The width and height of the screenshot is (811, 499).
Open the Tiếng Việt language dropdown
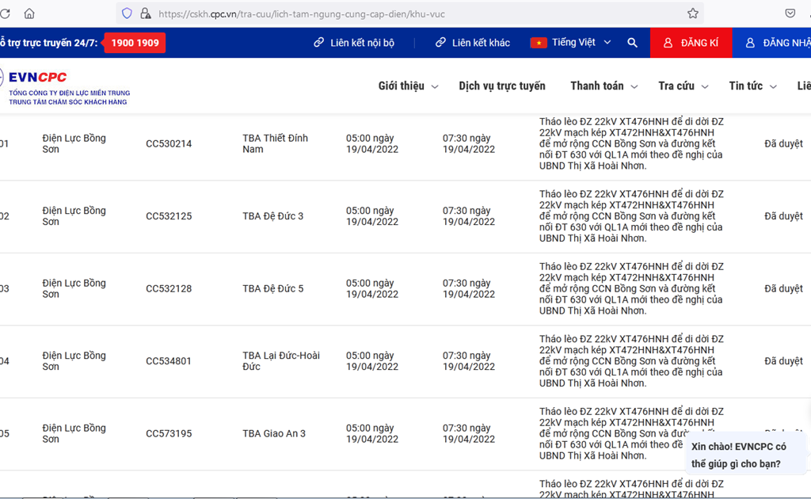point(570,43)
